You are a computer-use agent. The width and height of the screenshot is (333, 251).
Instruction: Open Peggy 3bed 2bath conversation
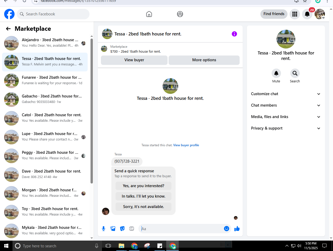pyautogui.click(x=45, y=156)
